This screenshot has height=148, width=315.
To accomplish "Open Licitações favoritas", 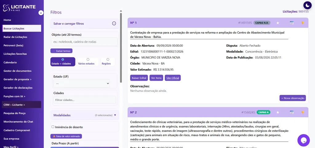I will (x=15, y=54).
